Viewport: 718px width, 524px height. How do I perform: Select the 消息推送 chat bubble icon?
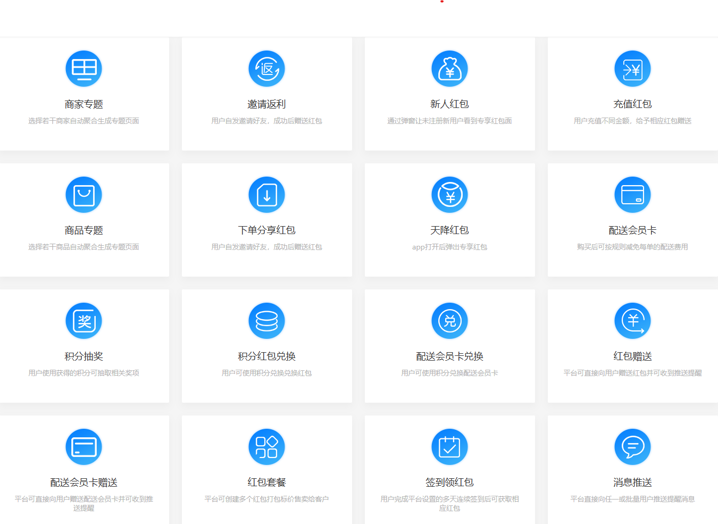[632, 447]
